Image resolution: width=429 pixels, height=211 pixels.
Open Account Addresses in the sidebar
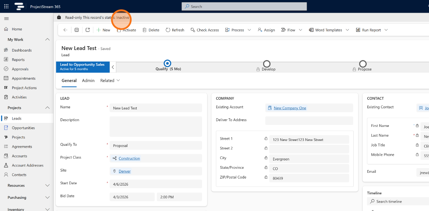coord(27,165)
